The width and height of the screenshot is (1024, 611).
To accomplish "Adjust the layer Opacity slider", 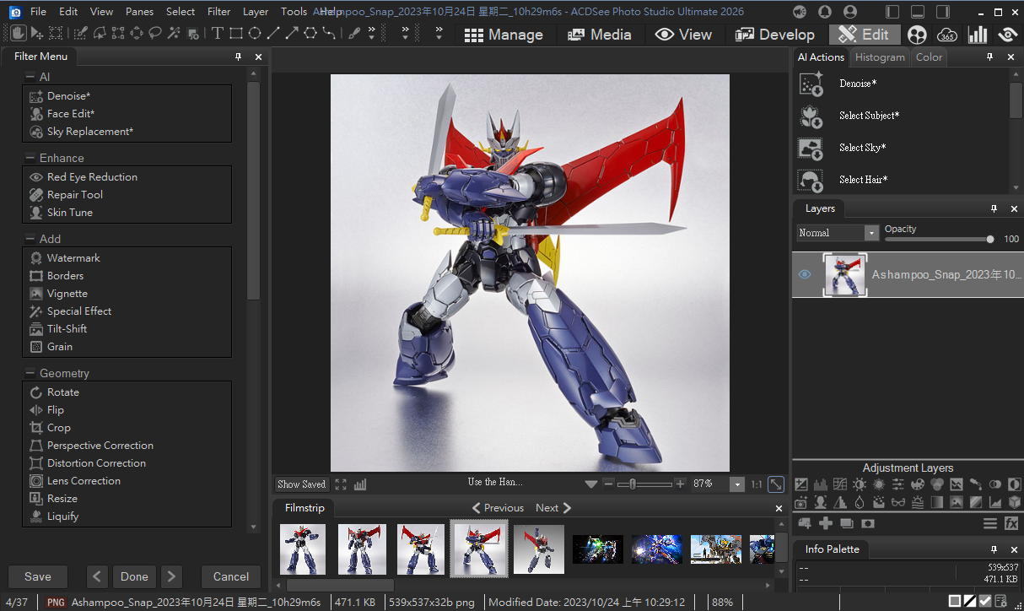I will coord(989,239).
